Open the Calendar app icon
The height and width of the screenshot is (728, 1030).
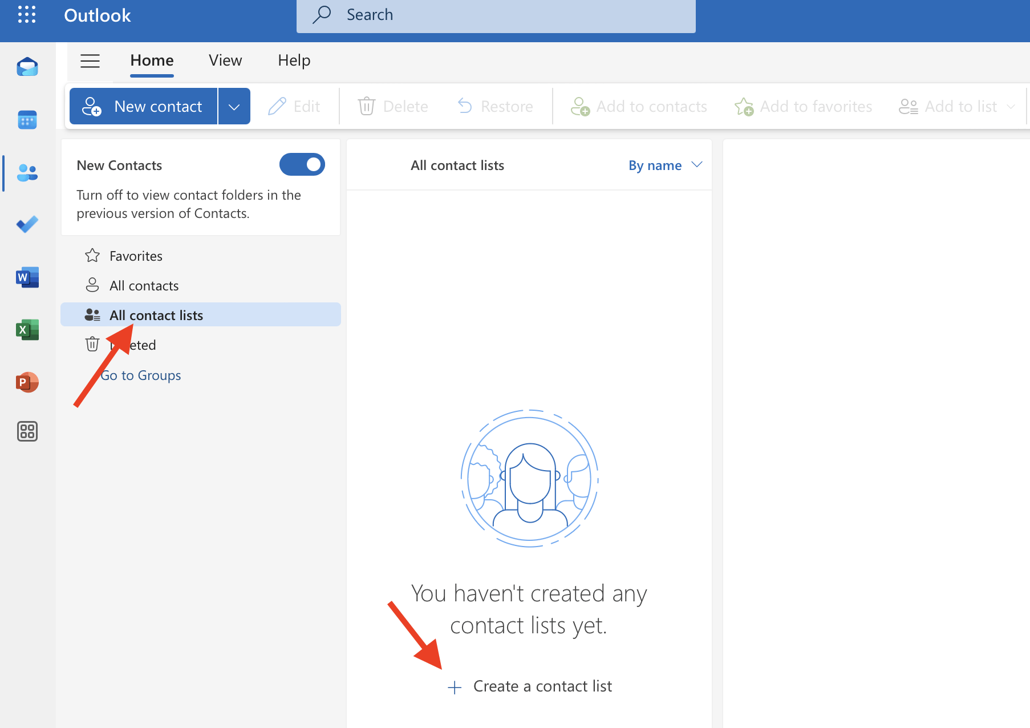[27, 119]
